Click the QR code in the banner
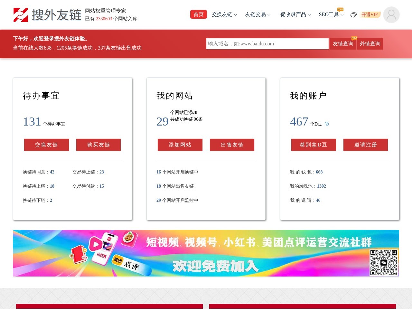The width and height of the screenshot is (412, 309). pyautogui.click(x=384, y=262)
